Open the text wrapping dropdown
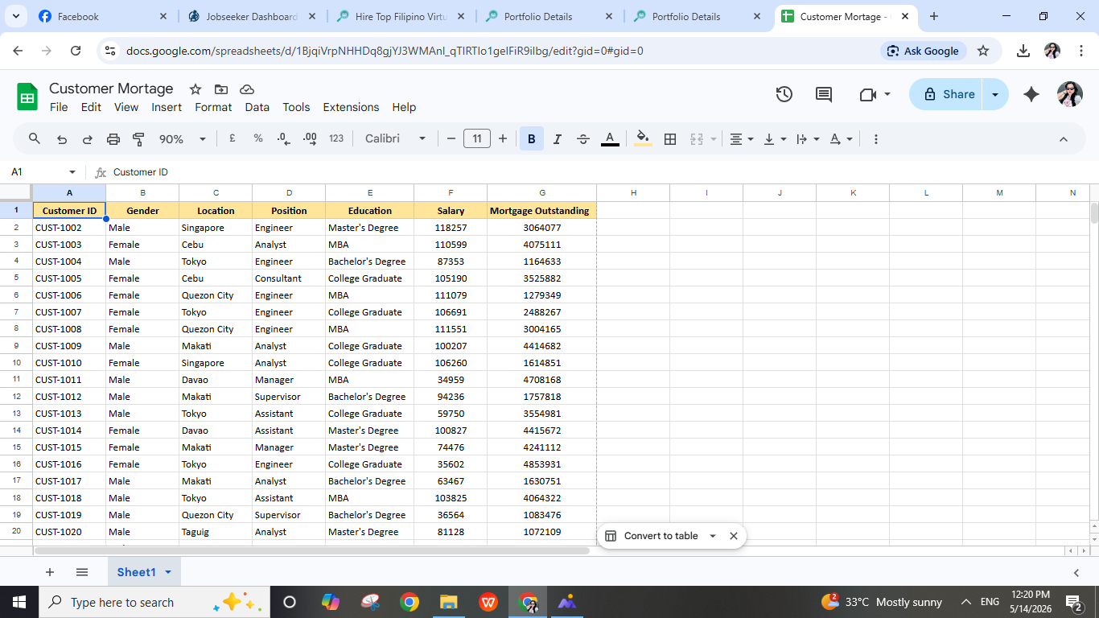Viewport: 1099px width, 618px height. [x=807, y=139]
